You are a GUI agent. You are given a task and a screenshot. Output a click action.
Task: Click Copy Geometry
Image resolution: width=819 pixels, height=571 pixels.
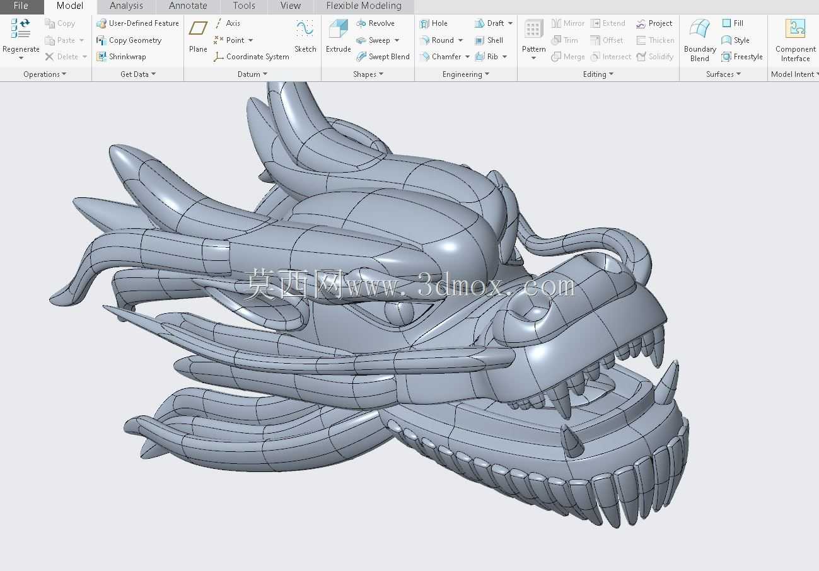click(129, 40)
